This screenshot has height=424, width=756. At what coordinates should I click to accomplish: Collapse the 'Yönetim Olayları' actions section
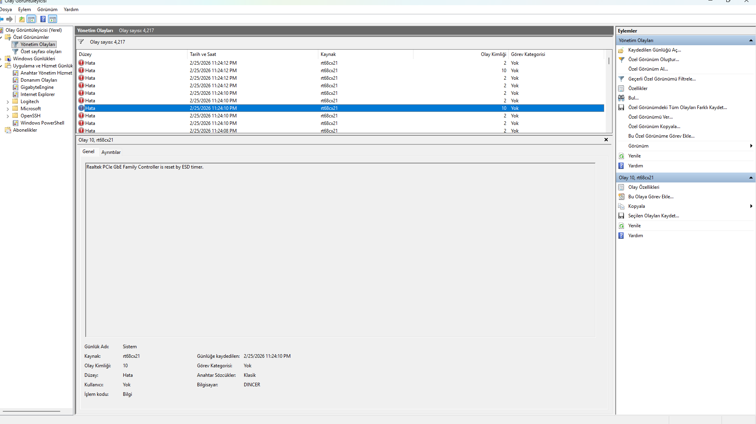coord(751,40)
